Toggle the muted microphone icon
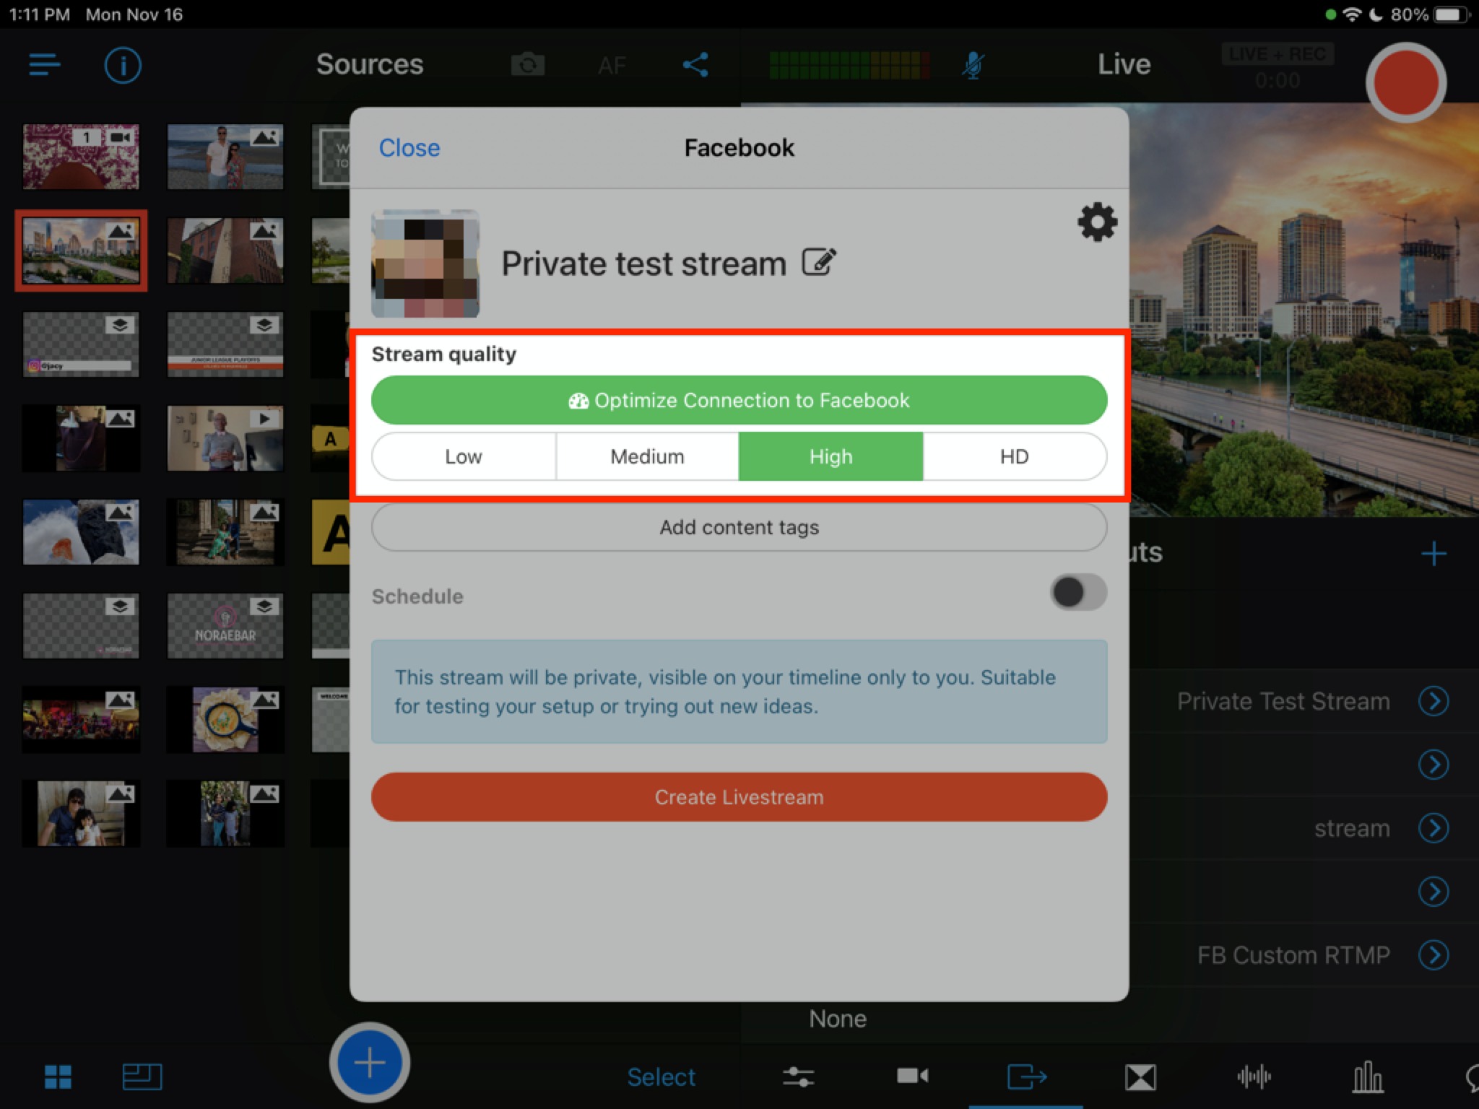Viewport: 1479px width, 1109px height. click(x=973, y=66)
